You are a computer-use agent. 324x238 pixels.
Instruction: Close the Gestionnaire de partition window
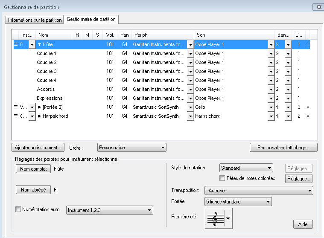click(x=318, y=7)
